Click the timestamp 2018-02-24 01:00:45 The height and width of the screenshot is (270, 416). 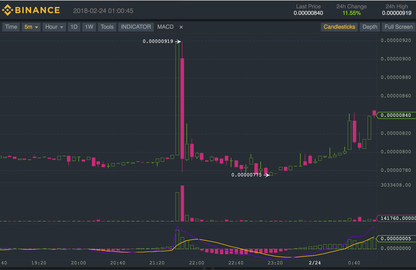[x=103, y=11]
